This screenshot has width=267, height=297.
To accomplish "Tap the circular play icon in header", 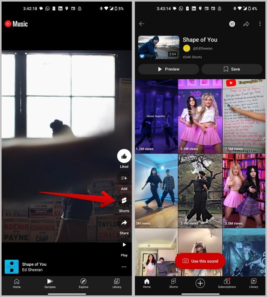I will click(232, 24).
